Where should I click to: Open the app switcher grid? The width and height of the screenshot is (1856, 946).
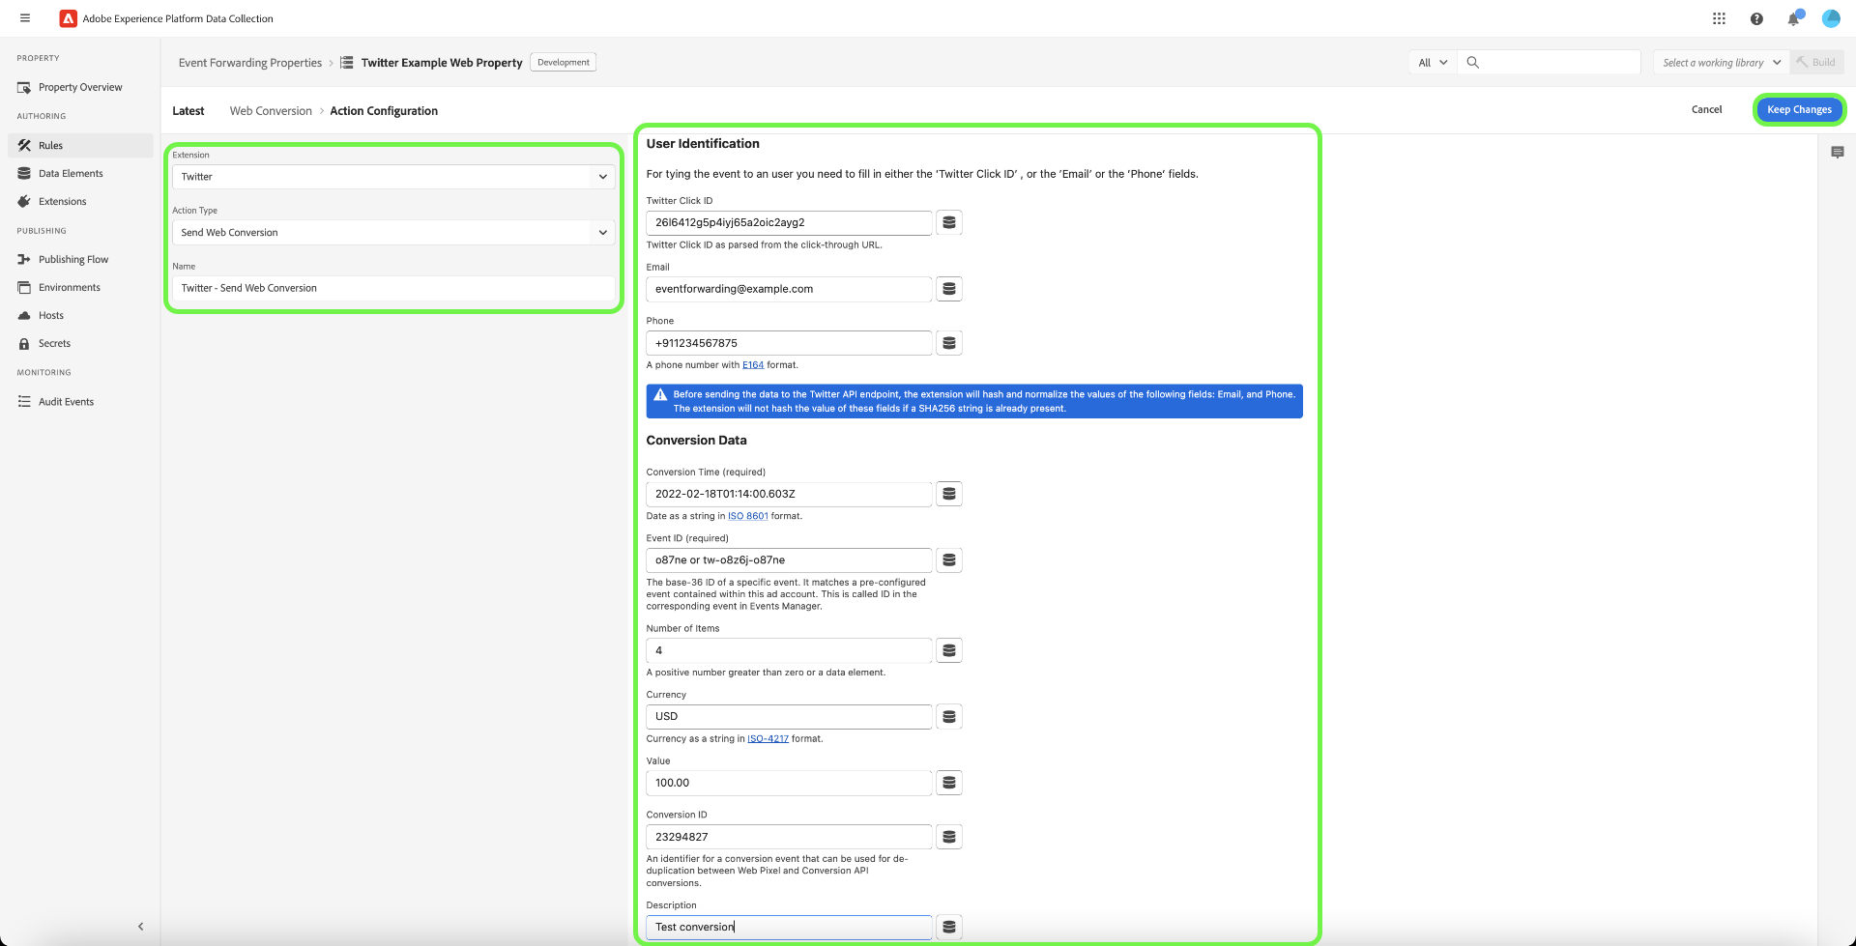click(1719, 18)
